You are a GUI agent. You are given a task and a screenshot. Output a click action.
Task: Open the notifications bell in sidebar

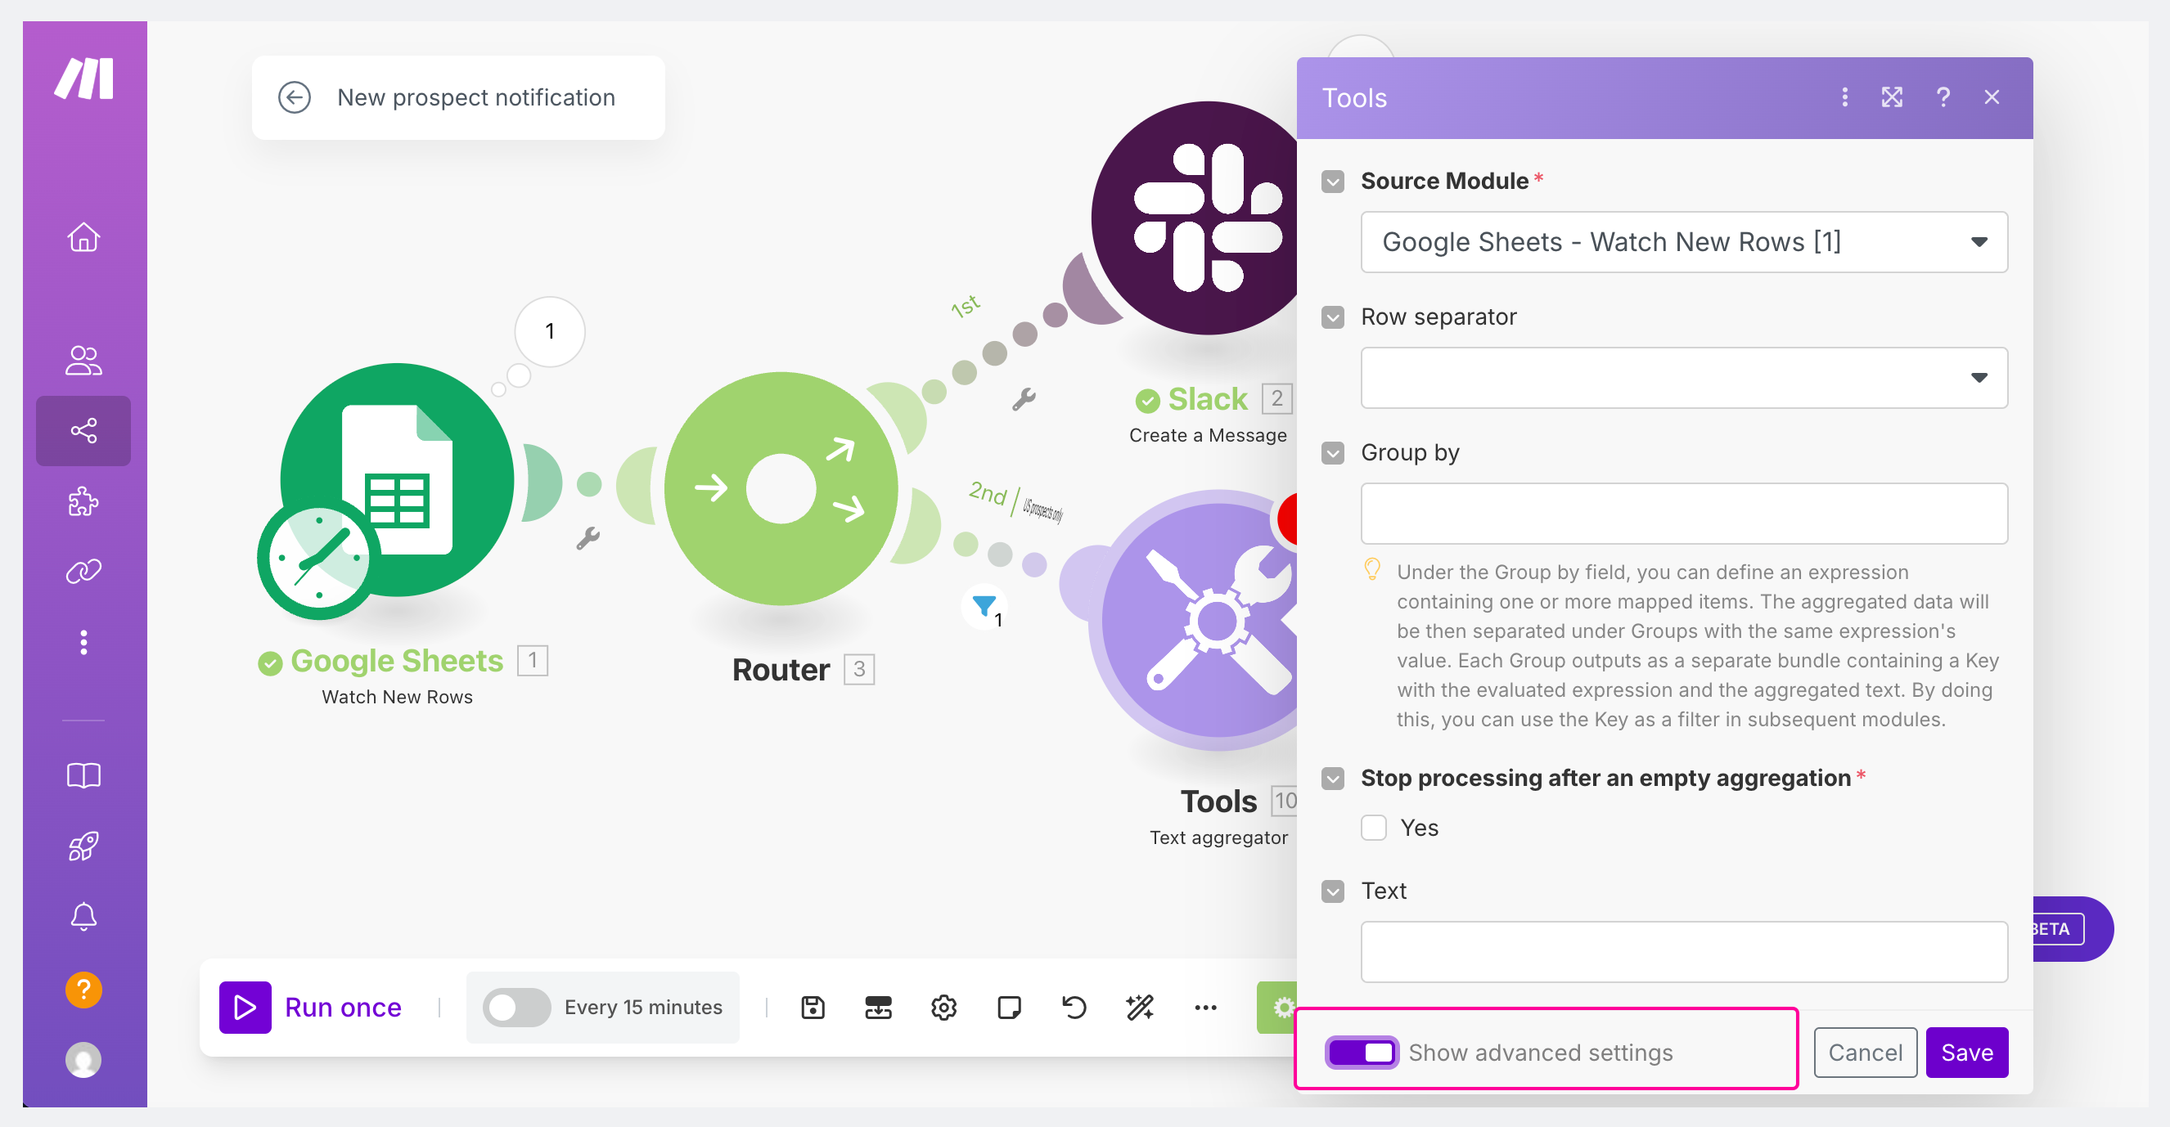[83, 917]
